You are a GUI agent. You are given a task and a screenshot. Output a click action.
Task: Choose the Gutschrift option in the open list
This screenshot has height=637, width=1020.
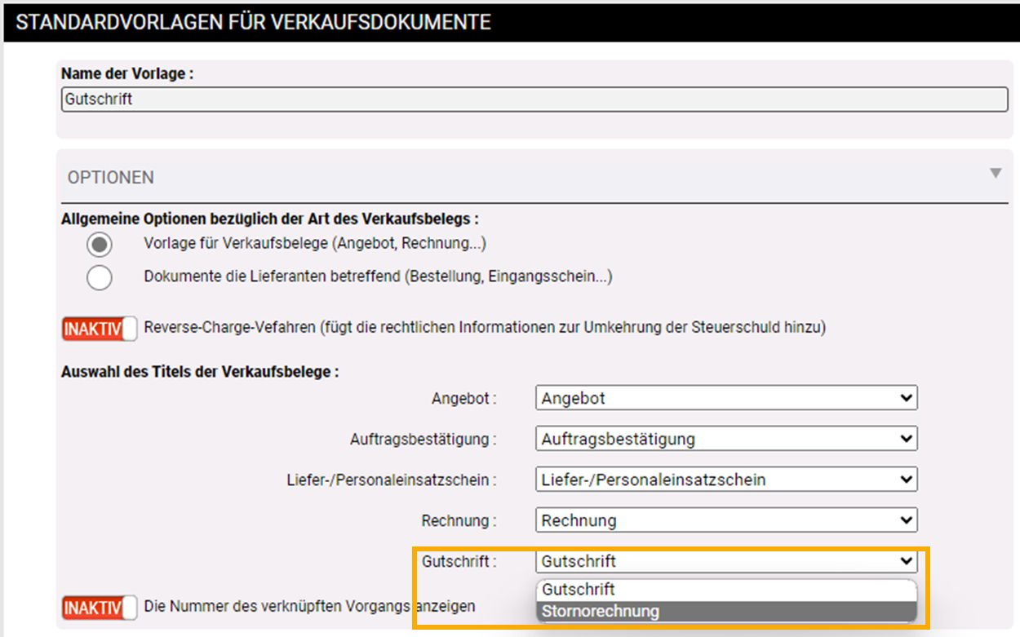[579, 589]
